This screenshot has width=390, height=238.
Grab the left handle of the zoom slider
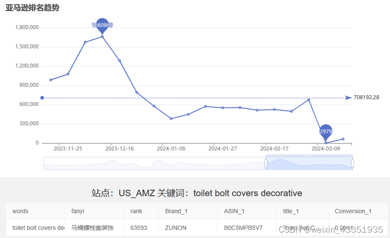tap(266, 163)
